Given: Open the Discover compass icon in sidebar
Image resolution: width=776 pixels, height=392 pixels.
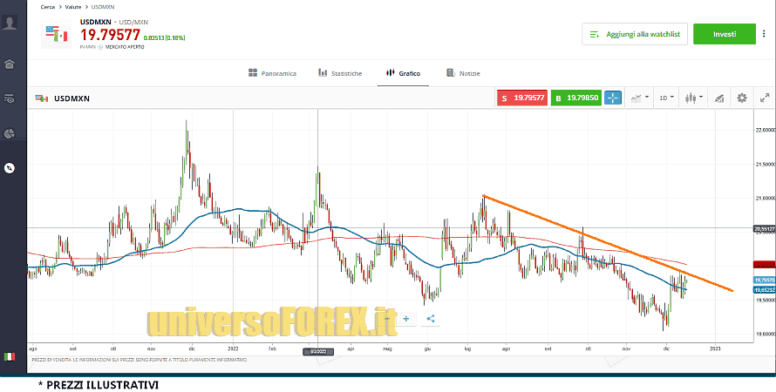Looking at the screenshot, I should pyautogui.click(x=10, y=169).
